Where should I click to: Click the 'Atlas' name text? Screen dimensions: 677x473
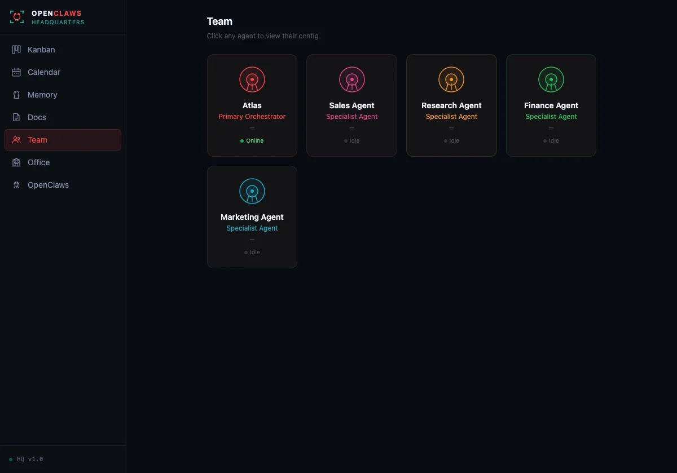[x=252, y=105]
